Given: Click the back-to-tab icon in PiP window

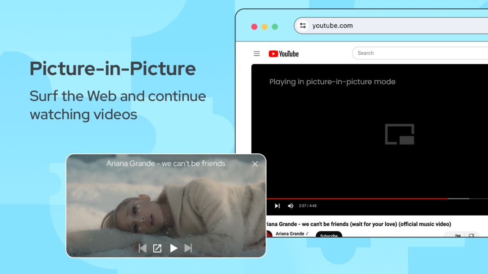Looking at the screenshot, I should 157,248.
